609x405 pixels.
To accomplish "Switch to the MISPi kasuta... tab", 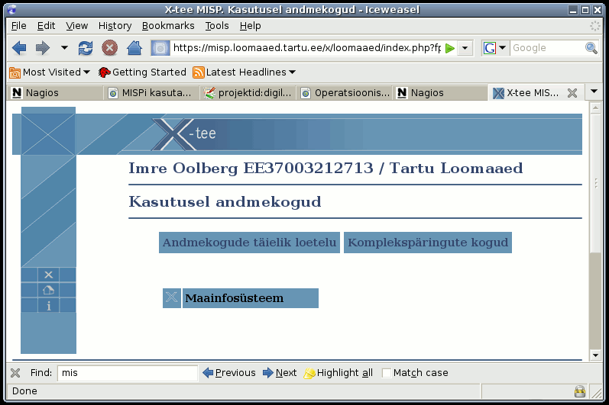I will (151, 93).
